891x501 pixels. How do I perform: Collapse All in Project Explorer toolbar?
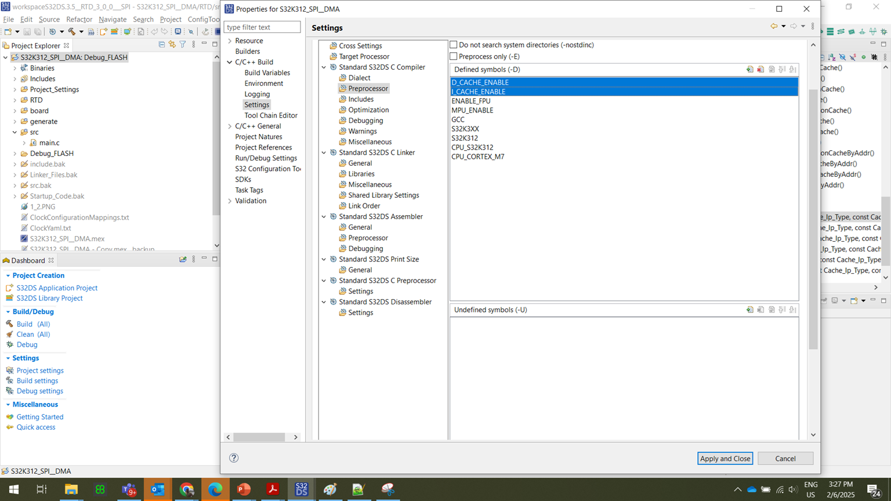pos(162,45)
